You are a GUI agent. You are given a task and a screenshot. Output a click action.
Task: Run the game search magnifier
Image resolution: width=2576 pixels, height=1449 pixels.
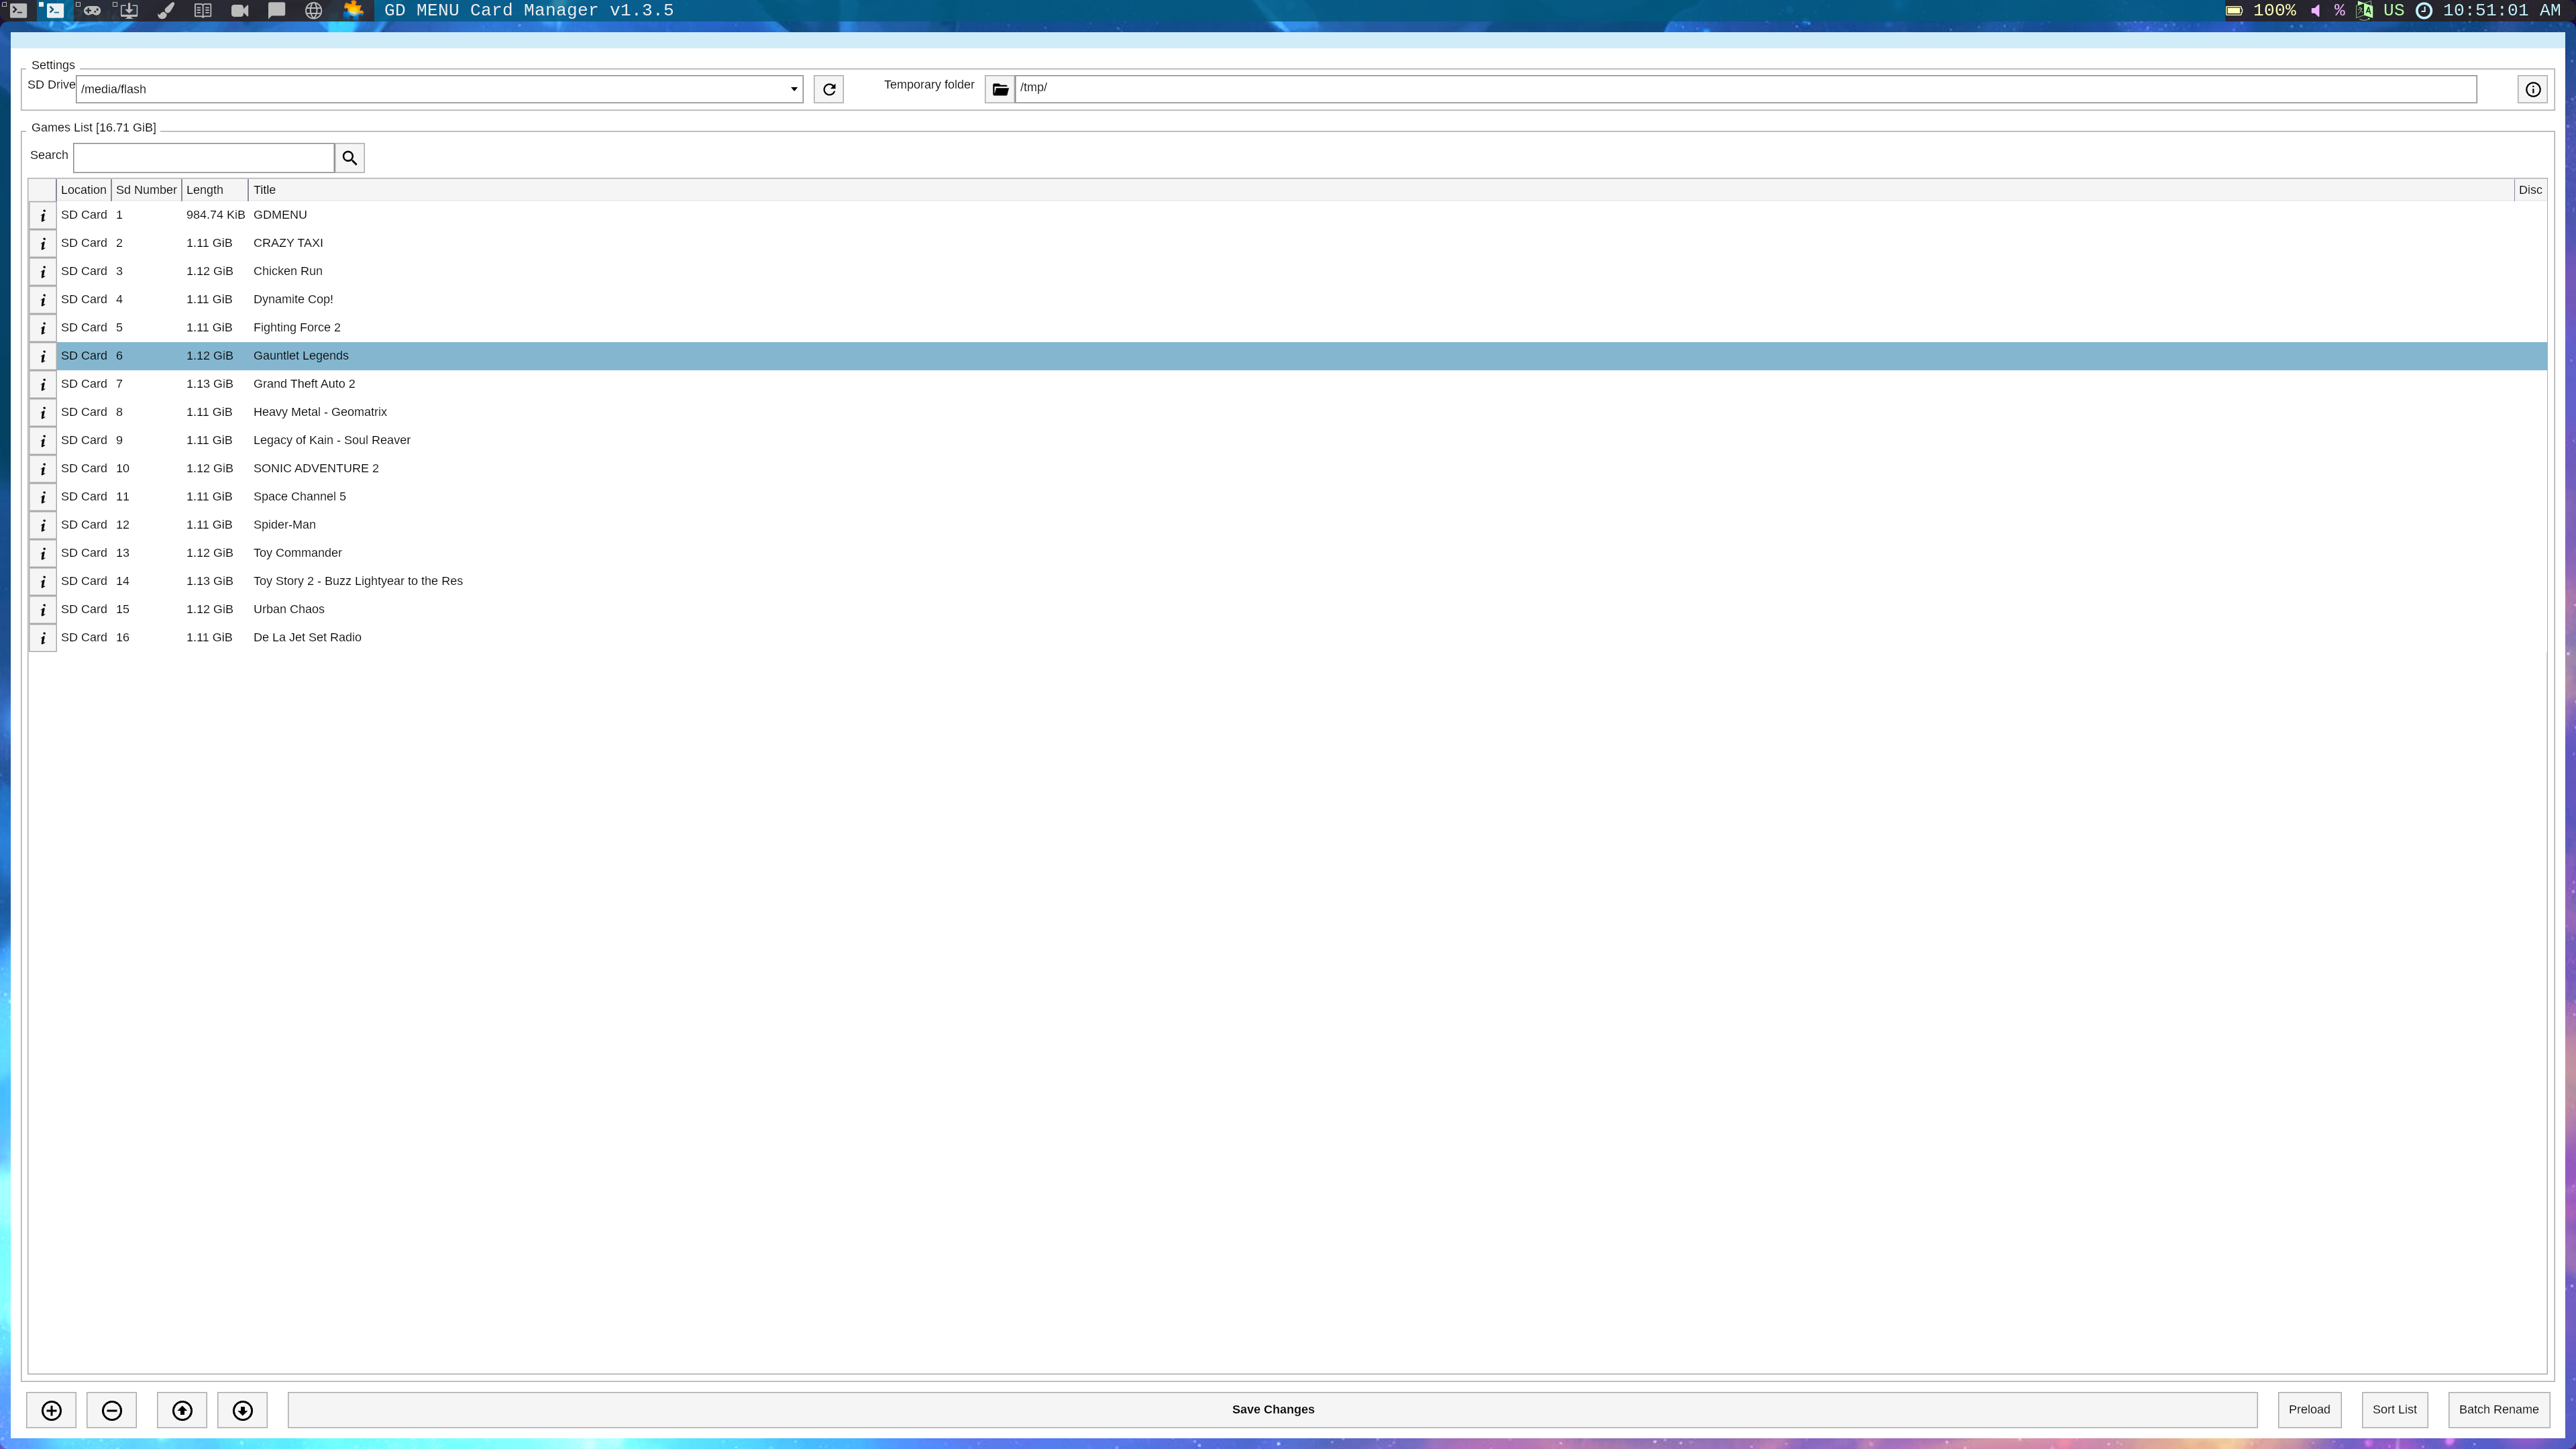349,158
